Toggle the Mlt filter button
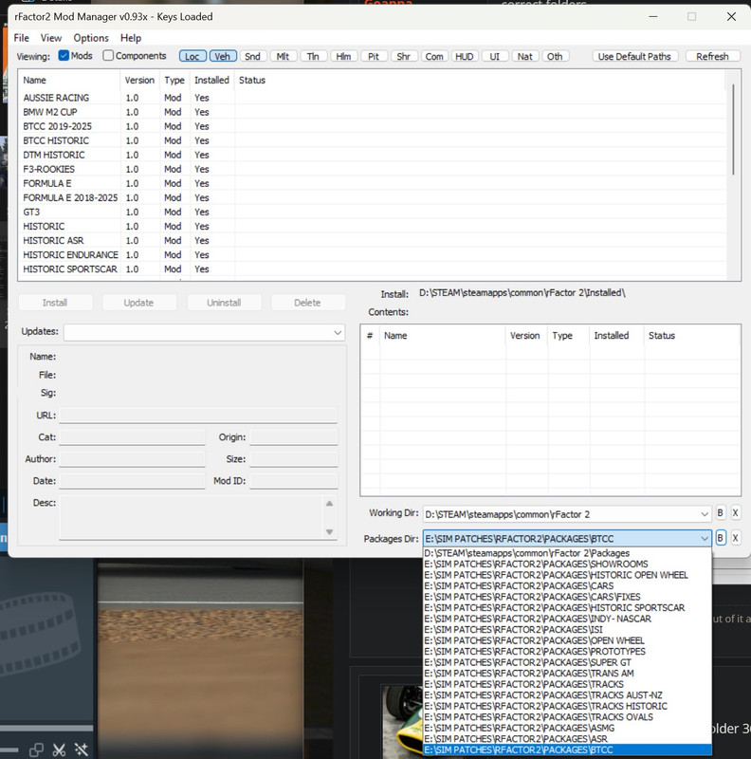 click(x=283, y=56)
